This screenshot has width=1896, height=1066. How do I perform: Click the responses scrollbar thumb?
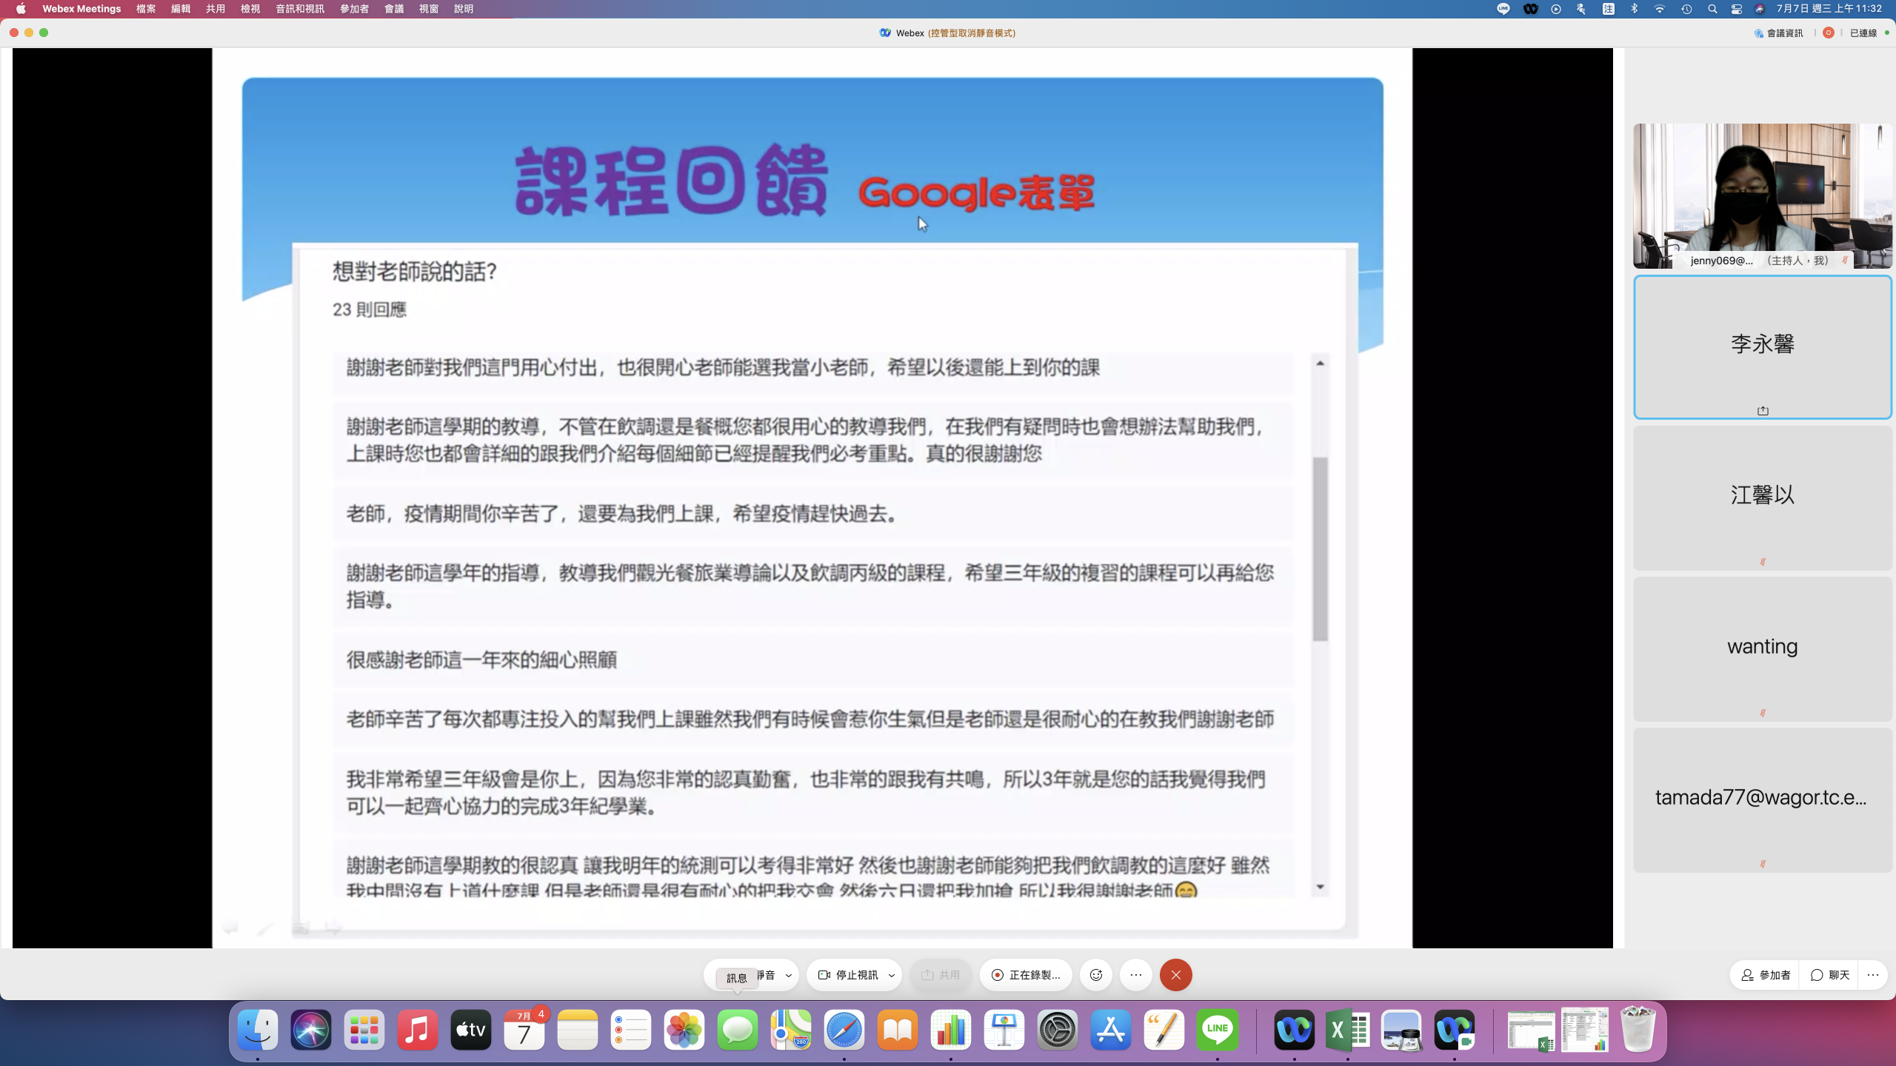pos(1320,548)
